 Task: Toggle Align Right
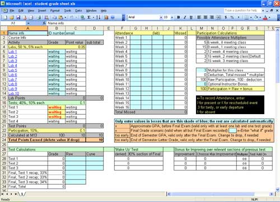(x=212, y=17)
